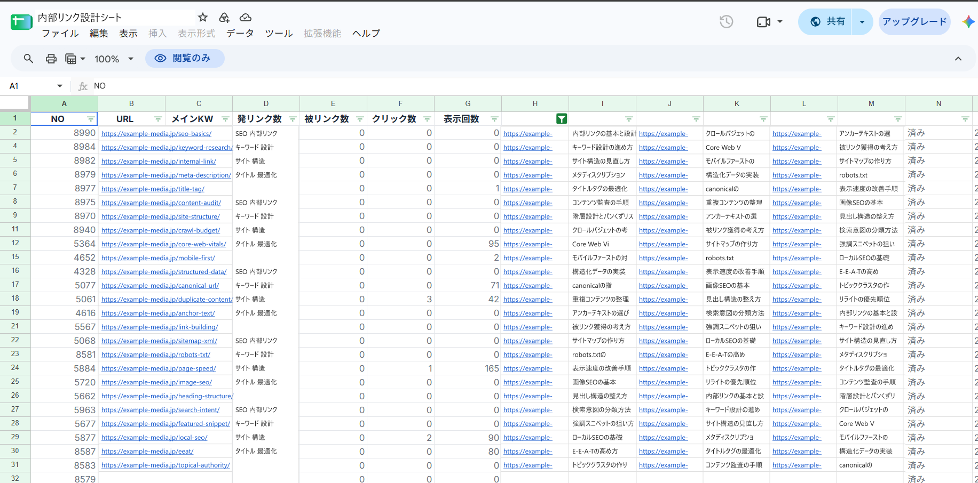Open the 編集 menu
The image size is (978, 483).
coord(99,34)
